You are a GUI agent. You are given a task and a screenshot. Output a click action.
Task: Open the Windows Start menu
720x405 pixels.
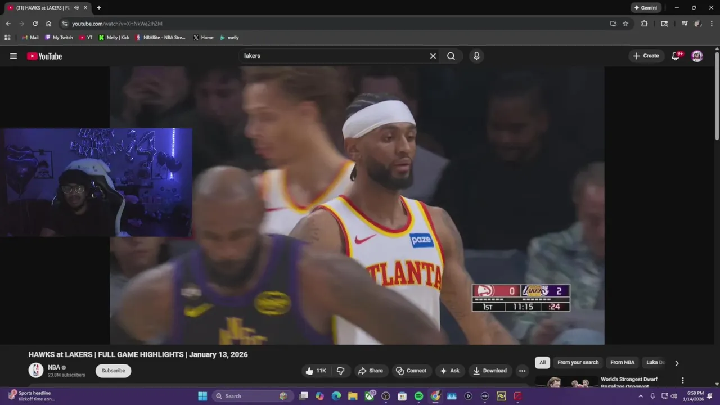click(x=202, y=396)
